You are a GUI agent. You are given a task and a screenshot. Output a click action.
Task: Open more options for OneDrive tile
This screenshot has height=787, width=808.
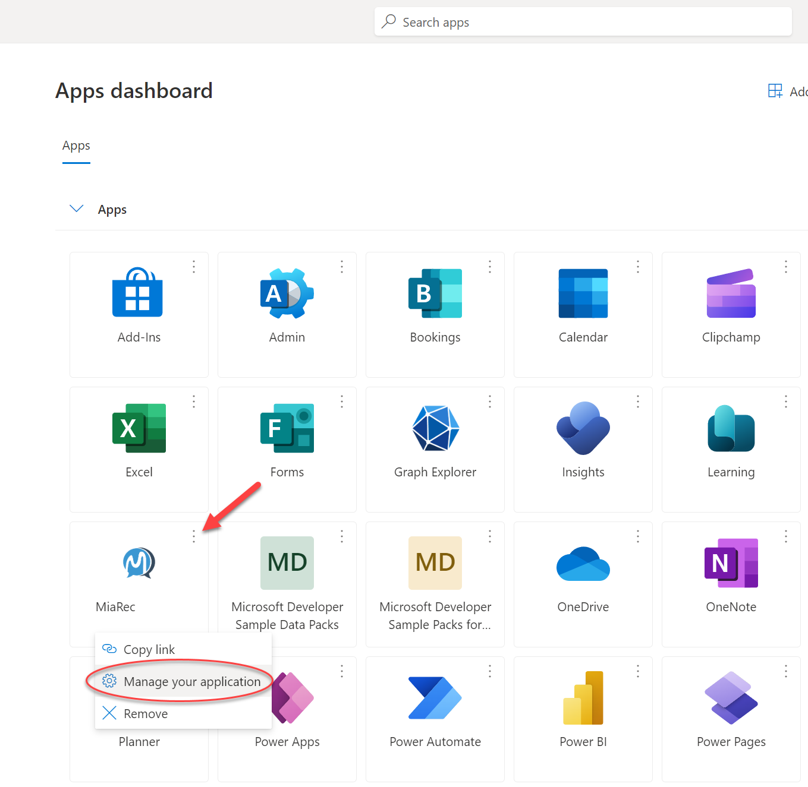[638, 536]
